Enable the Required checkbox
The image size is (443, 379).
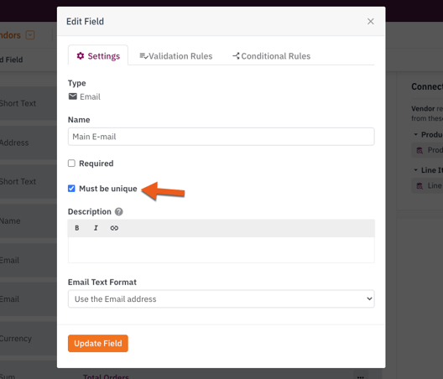(71, 164)
